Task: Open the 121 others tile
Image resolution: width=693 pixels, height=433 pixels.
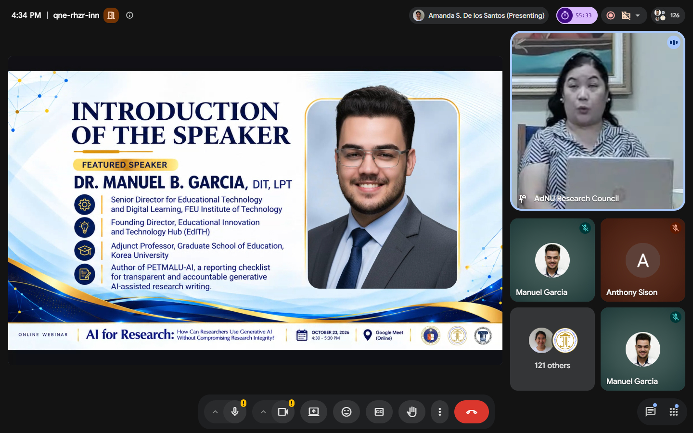Action: (x=552, y=349)
